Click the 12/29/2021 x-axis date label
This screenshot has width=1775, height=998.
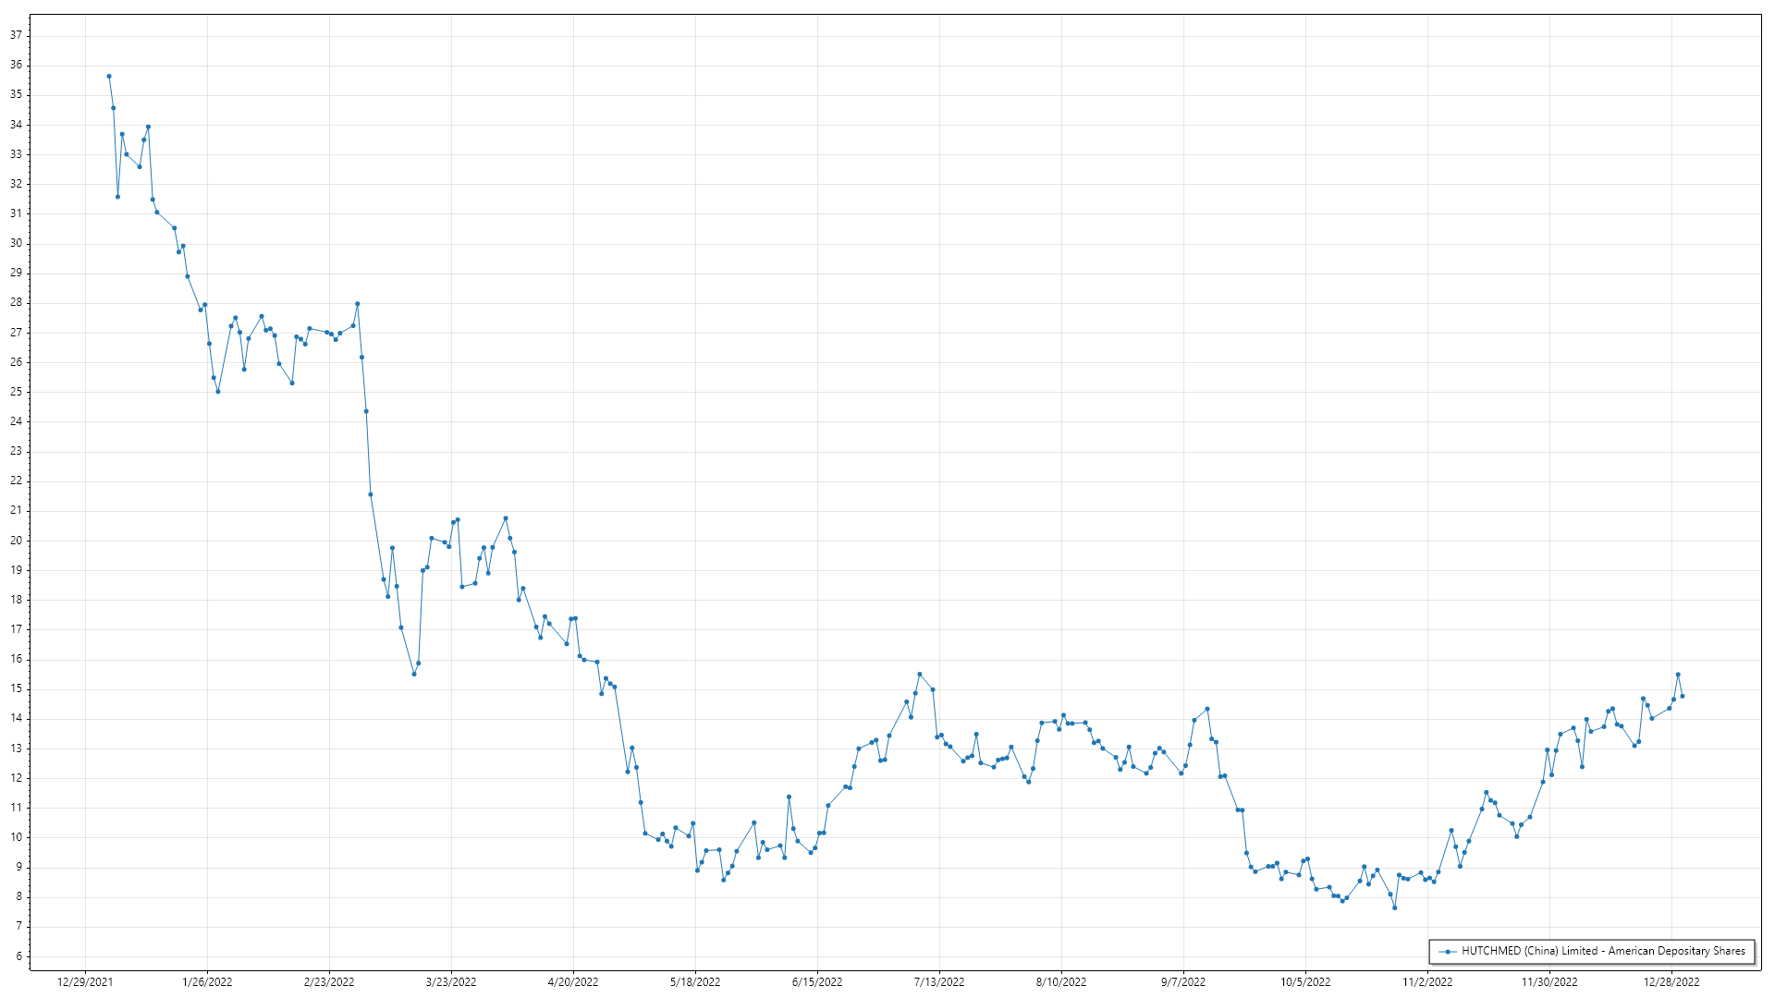point(85,982)
